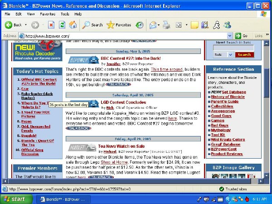Open the History of Bionicle link
272x204 pixels.
[x=228, y=97]
